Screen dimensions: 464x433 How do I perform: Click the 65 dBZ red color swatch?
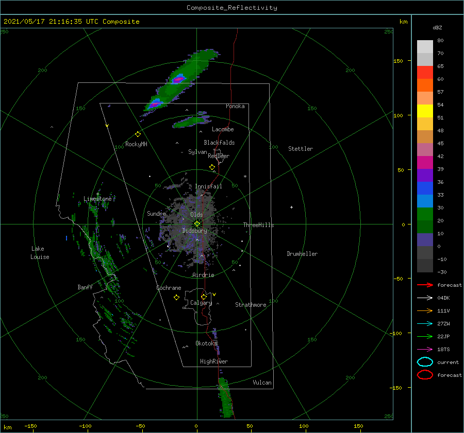[425, 73]
